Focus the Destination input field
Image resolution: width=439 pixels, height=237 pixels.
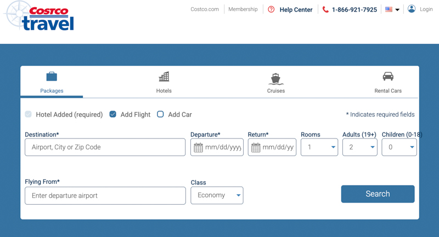pyautogui.click(x=105, y=147)
